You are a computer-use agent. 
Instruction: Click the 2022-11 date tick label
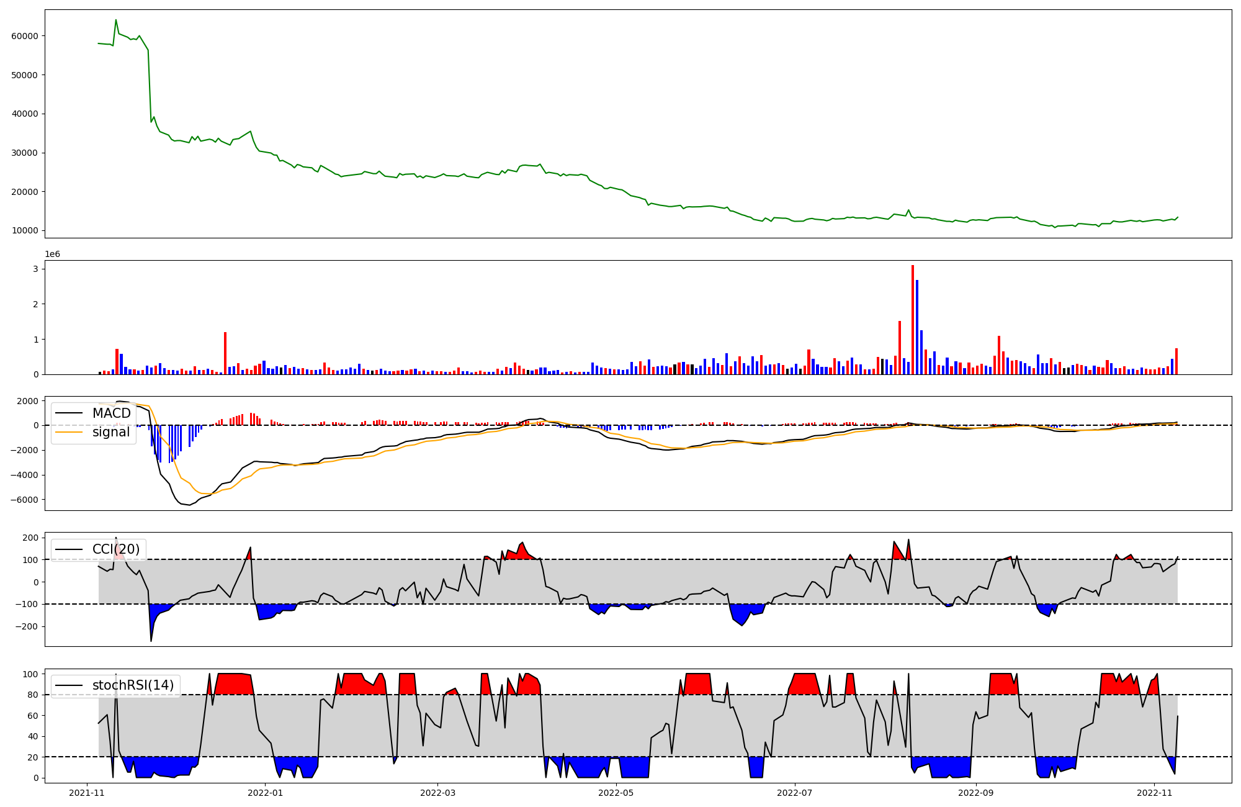pyautogui.click(x=1154, y=793)
